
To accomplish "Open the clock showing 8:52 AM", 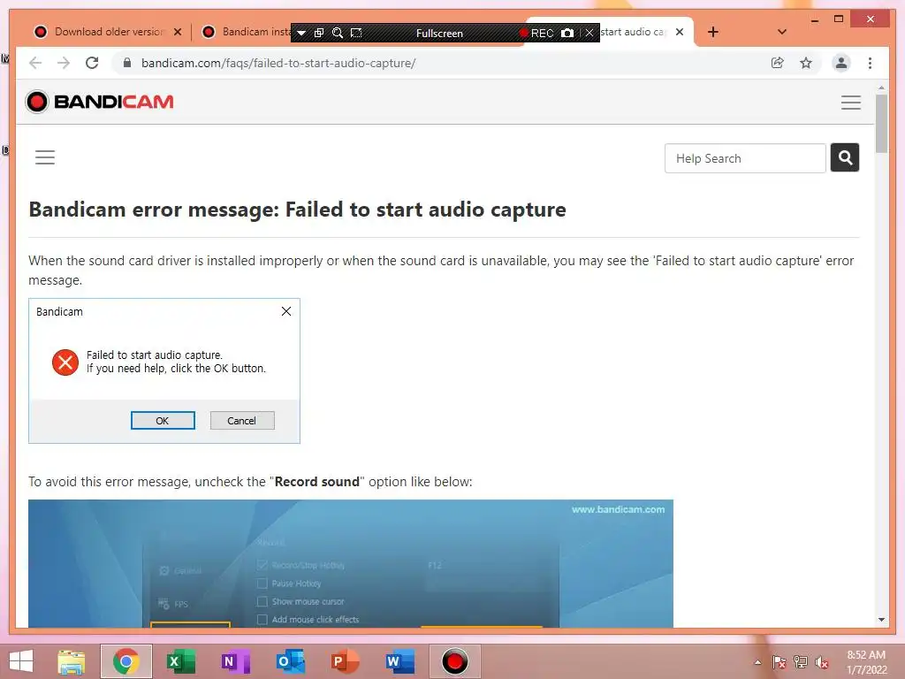I will pos(866,662).
